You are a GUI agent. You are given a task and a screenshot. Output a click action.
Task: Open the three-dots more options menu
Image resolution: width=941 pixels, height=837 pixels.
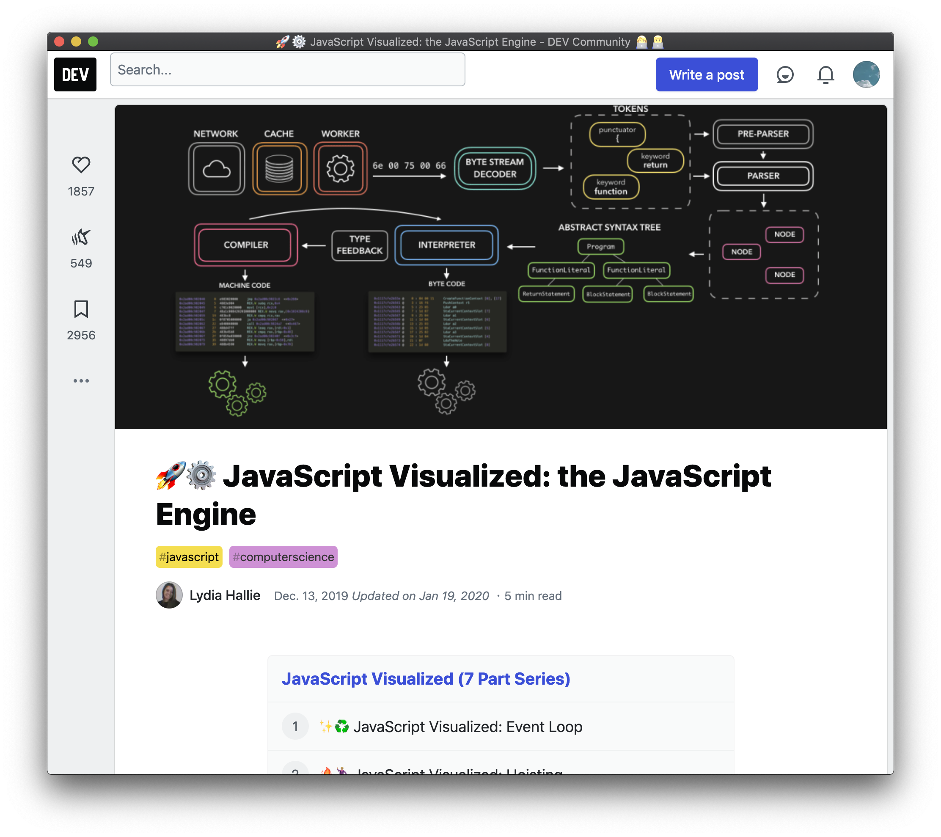(81, 381)
